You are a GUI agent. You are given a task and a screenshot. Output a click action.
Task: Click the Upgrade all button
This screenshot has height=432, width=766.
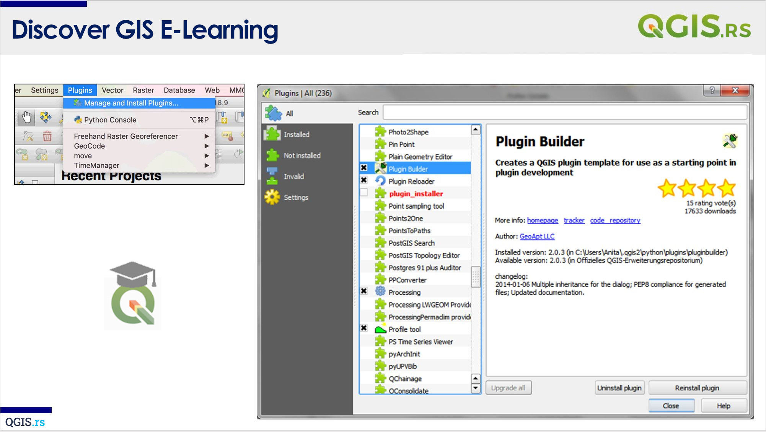(508, 388)
